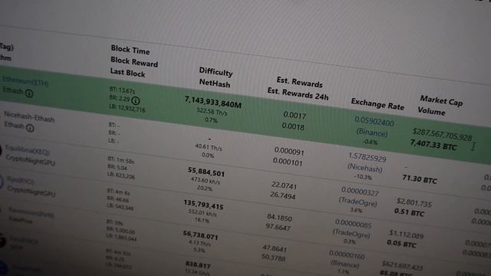Select Nicehash est. reward 0.000091
The width and height of the screenshot is (491, 276).
(x=289, y=152)
